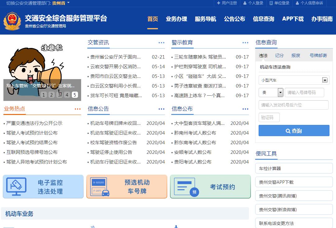Open the 业务办理 navigation menu
The height and width of the screenshot is (228, 336).
tap(176, 19)
